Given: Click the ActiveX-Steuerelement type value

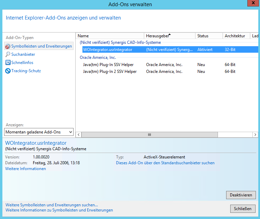Looking at the screenshot, I should [x=164, y=157].
